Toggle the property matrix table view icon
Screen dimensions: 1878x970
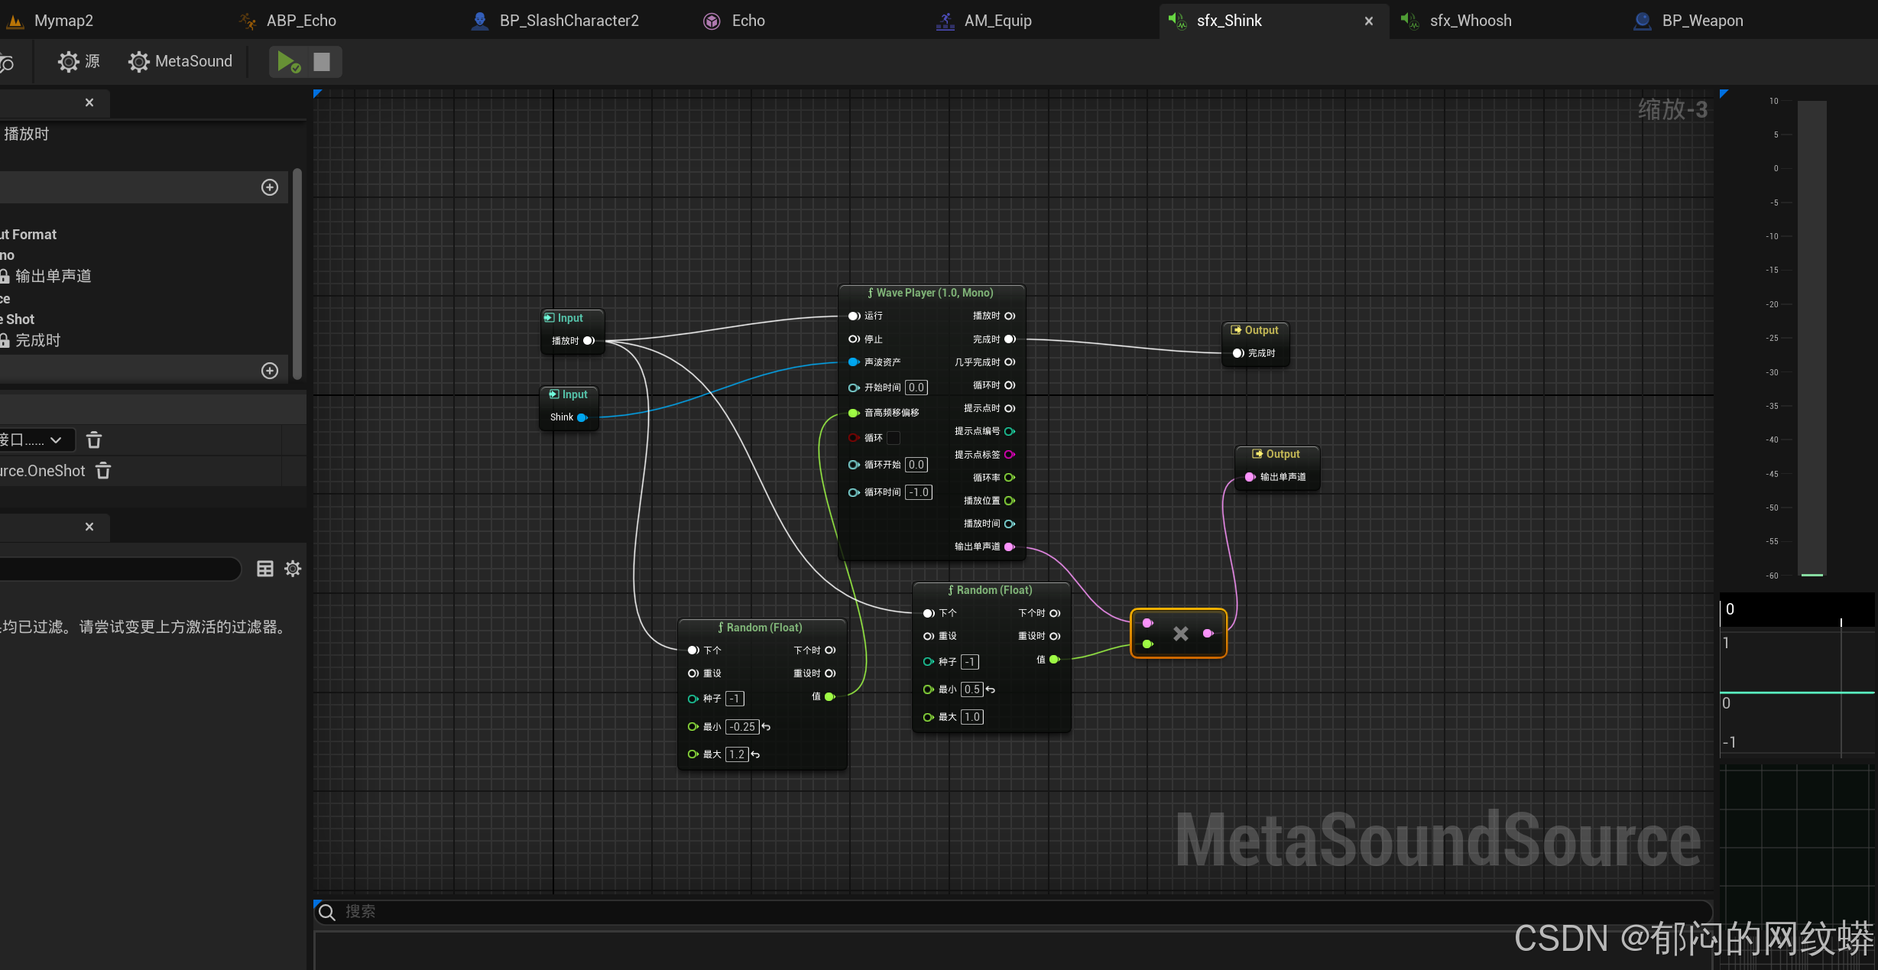click(x=265, y=569)
